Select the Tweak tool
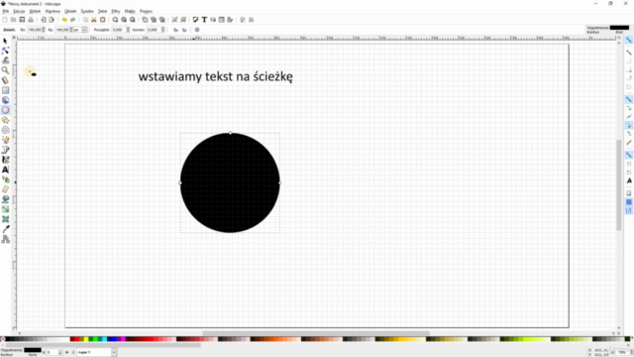The image size is (634, 357). coord(5,60)
